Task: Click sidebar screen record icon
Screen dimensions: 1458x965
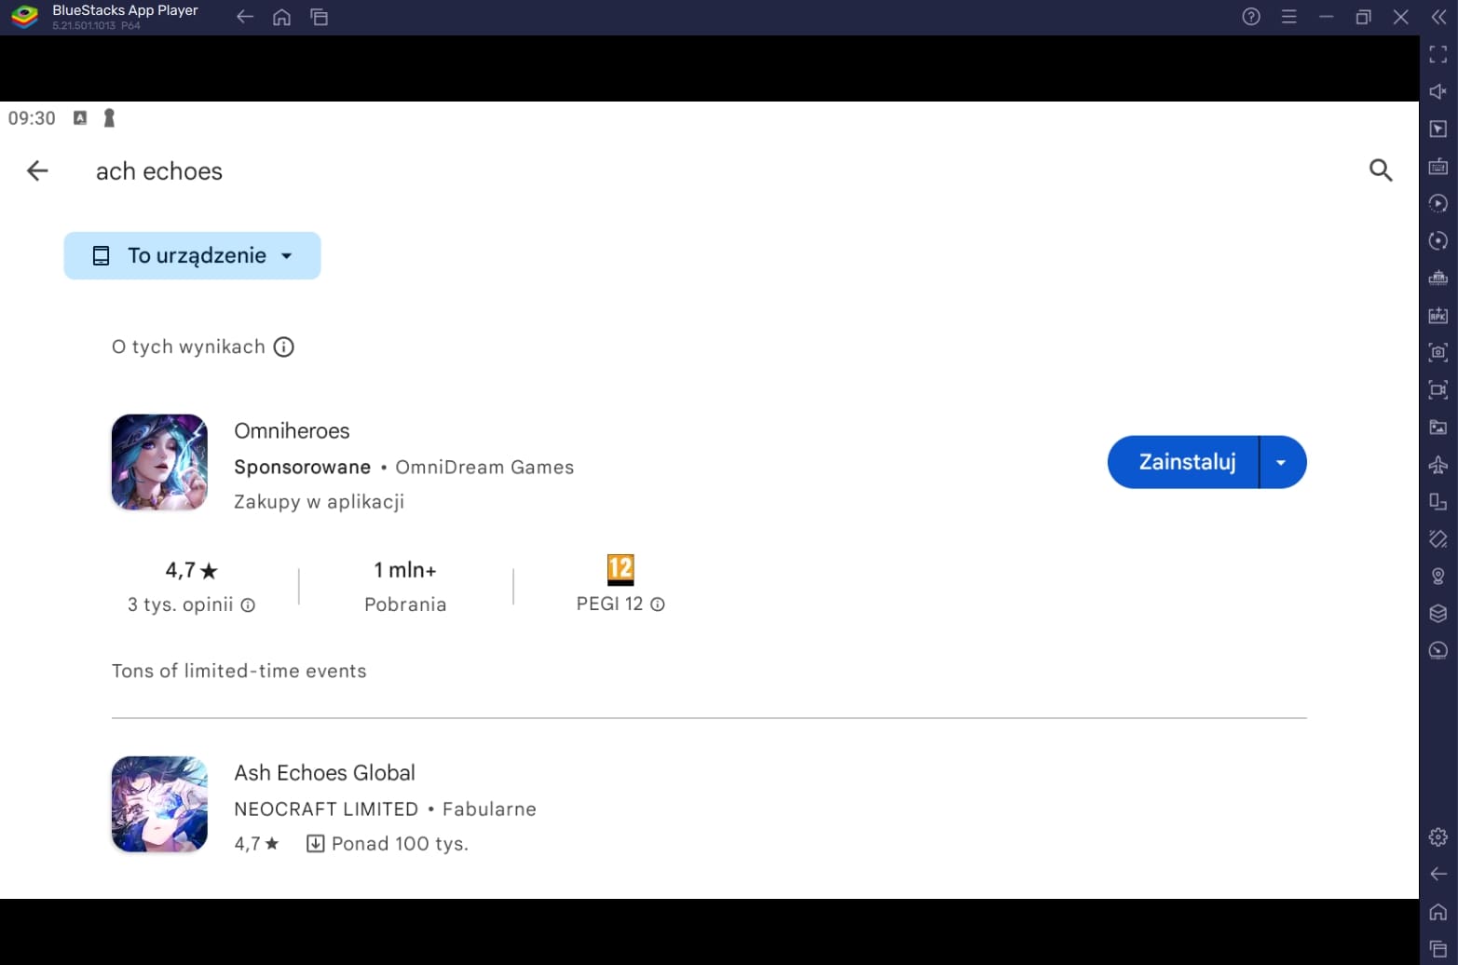Action: point(1438,389)
